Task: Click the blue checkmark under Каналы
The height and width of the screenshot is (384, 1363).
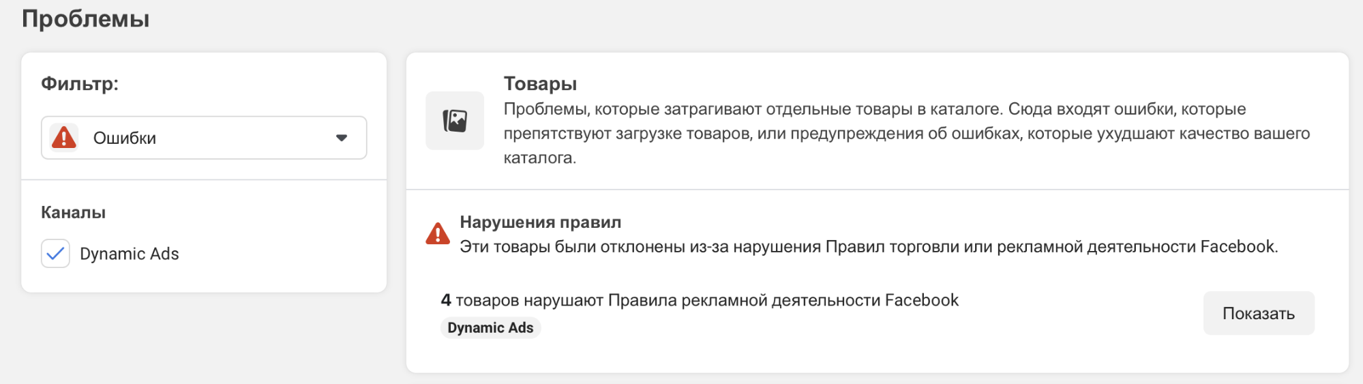Action: point(55,254)
